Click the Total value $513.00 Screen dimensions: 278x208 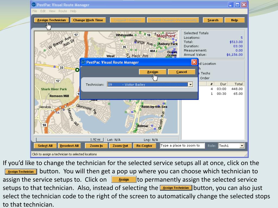(236, 42)
